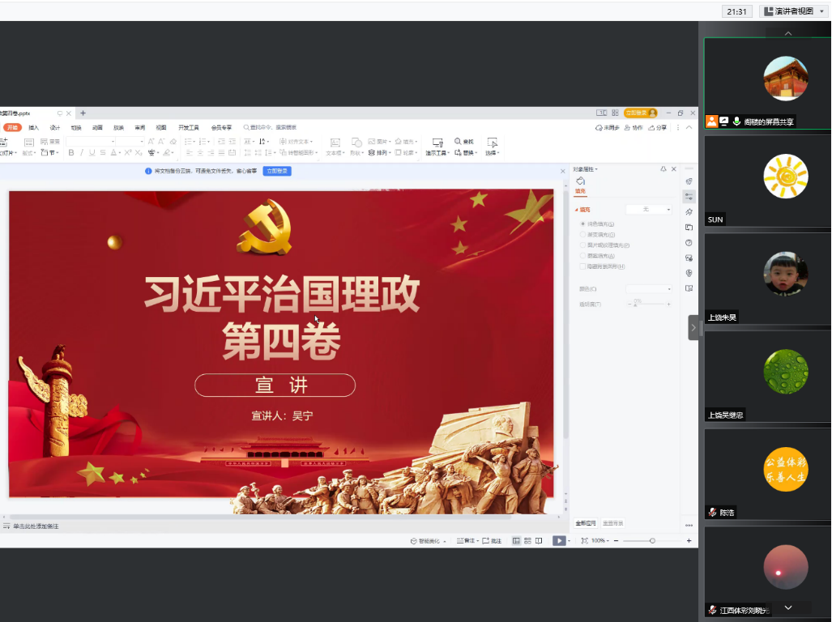
Task: Open the Review (审阅) ribbon tab
Action: tap(139, 127)
